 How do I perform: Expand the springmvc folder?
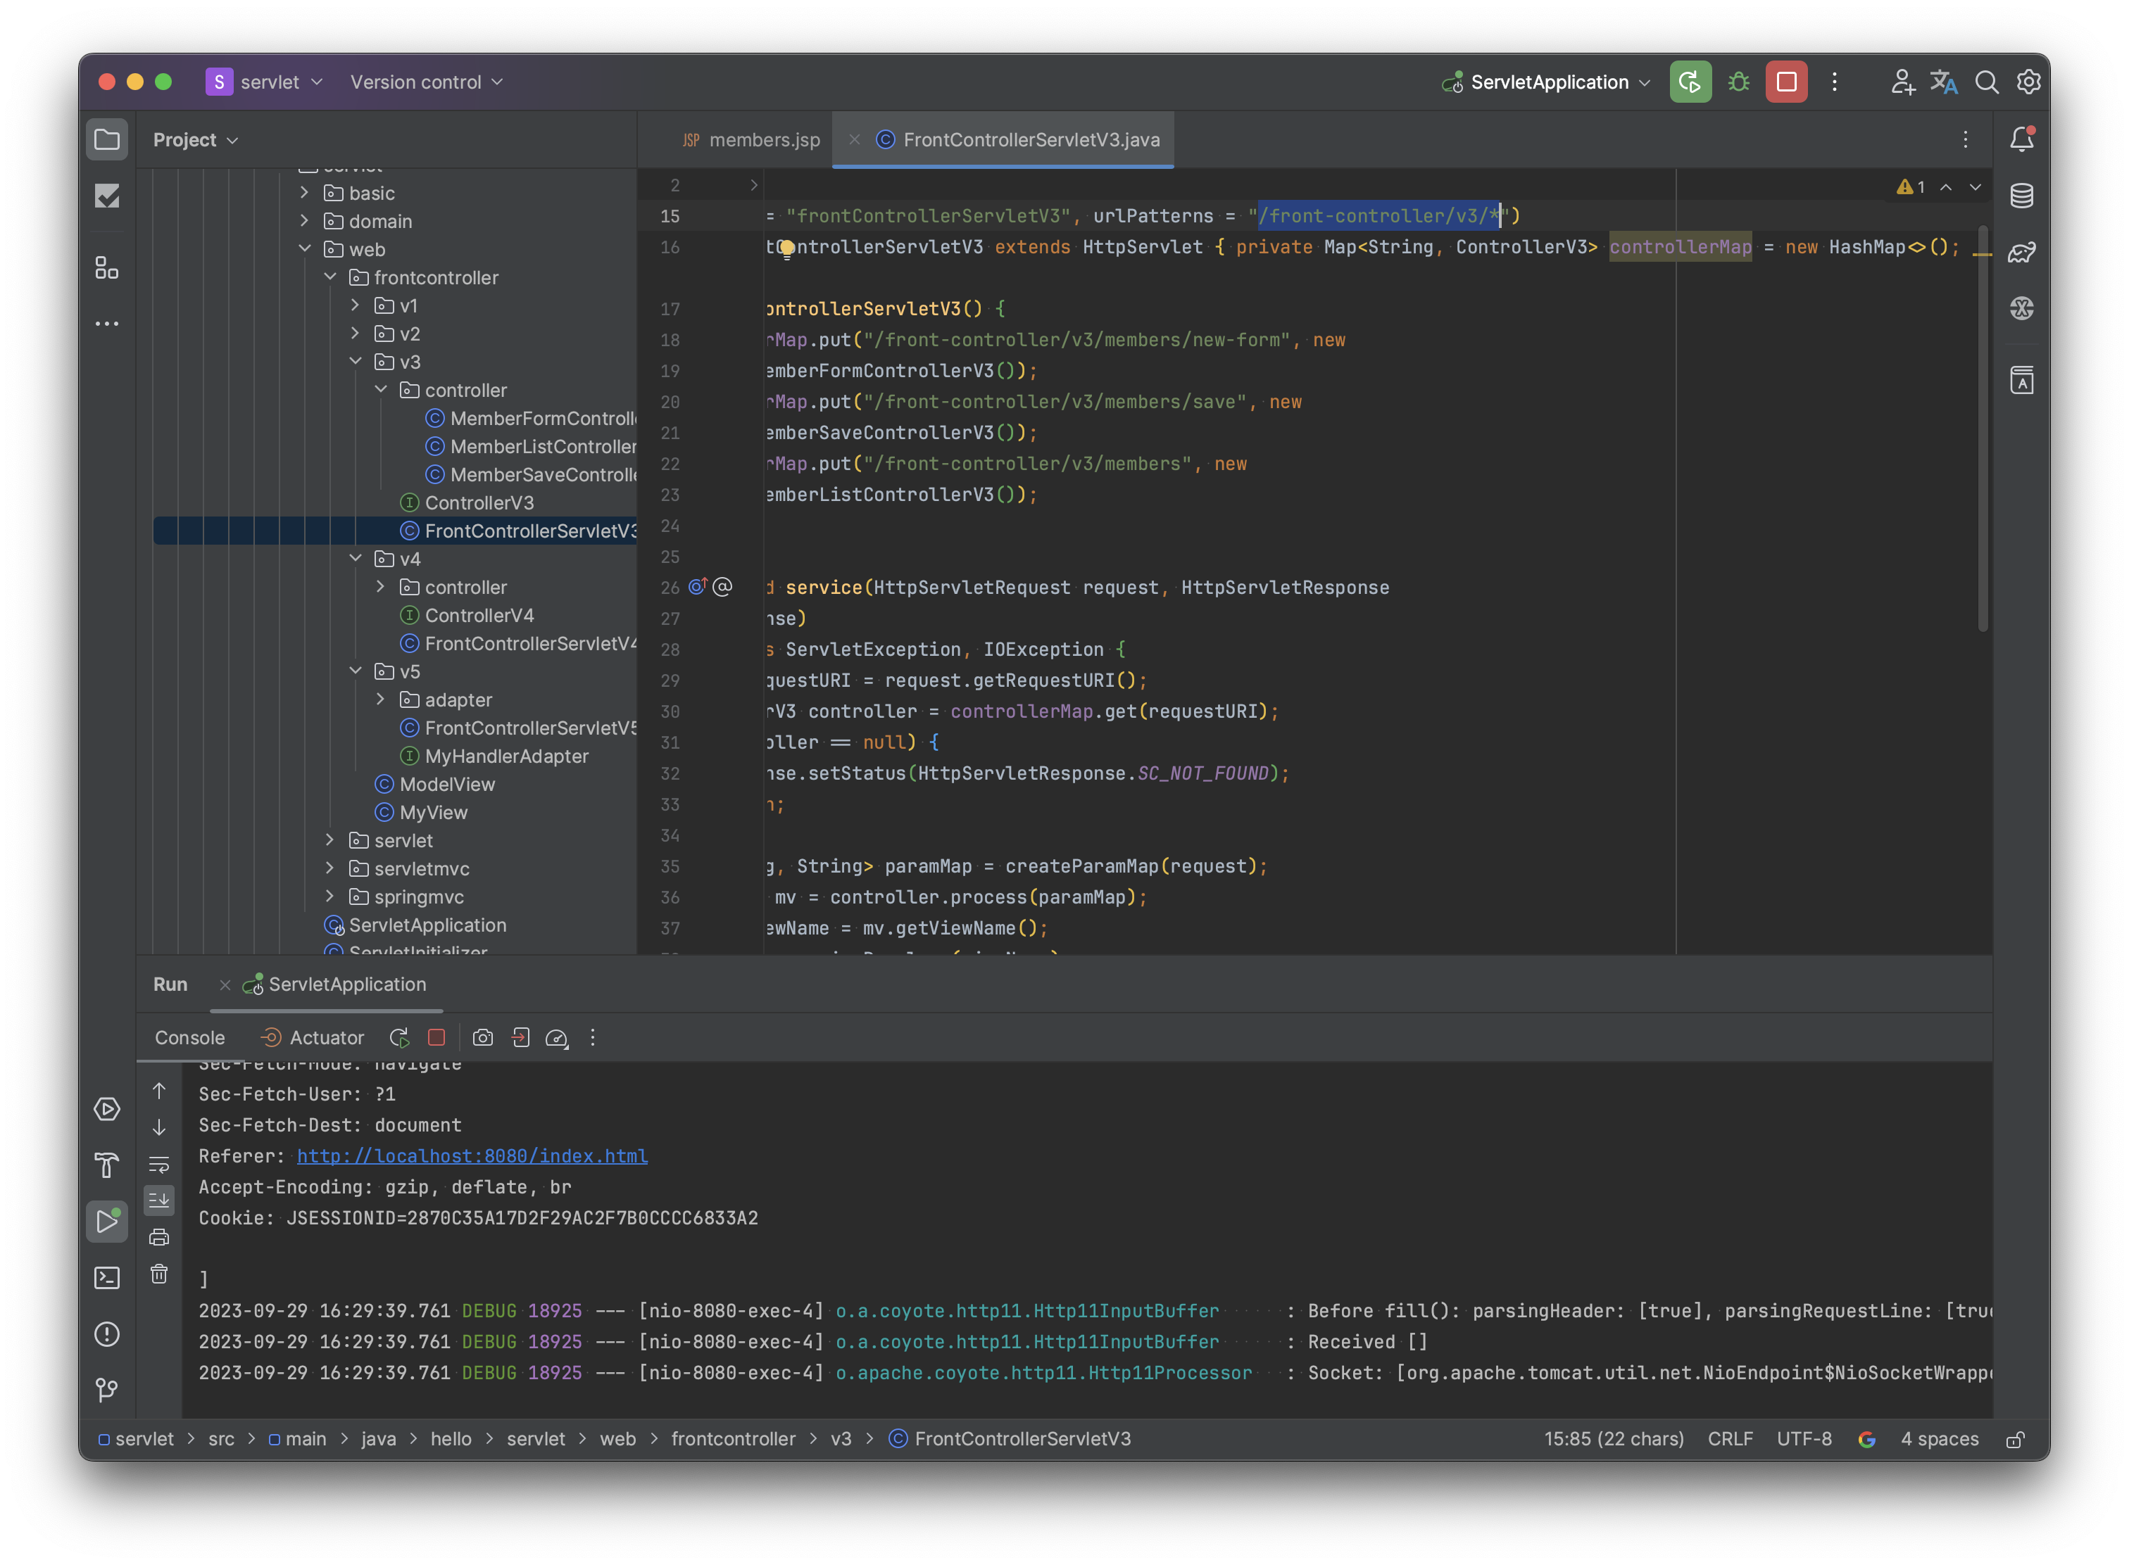pyautogui.click(x=330, y=896)
